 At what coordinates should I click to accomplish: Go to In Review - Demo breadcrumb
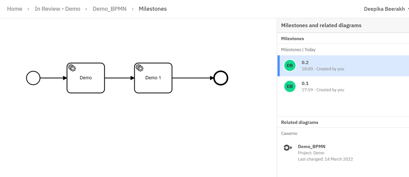coord(57,9)
